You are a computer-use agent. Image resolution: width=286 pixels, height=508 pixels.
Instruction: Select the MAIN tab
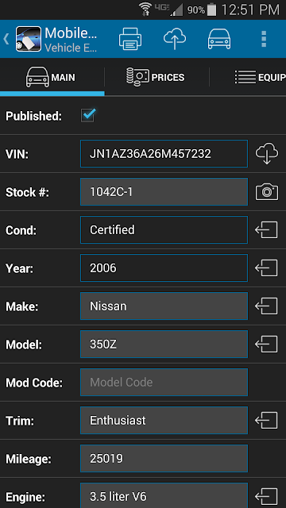tap(51, 78)
